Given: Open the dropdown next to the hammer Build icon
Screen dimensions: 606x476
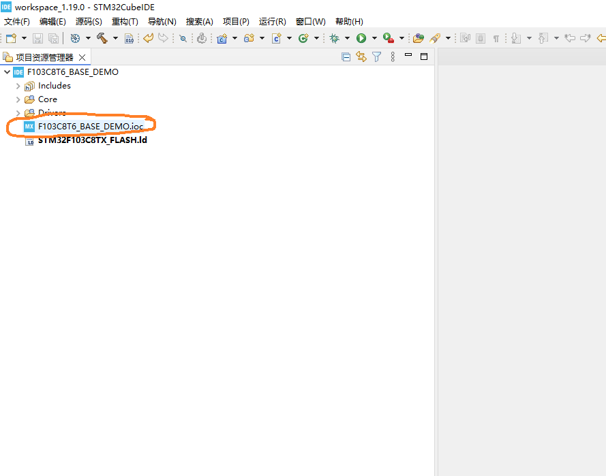Looking at the screenshot, I should click(115, 38).
